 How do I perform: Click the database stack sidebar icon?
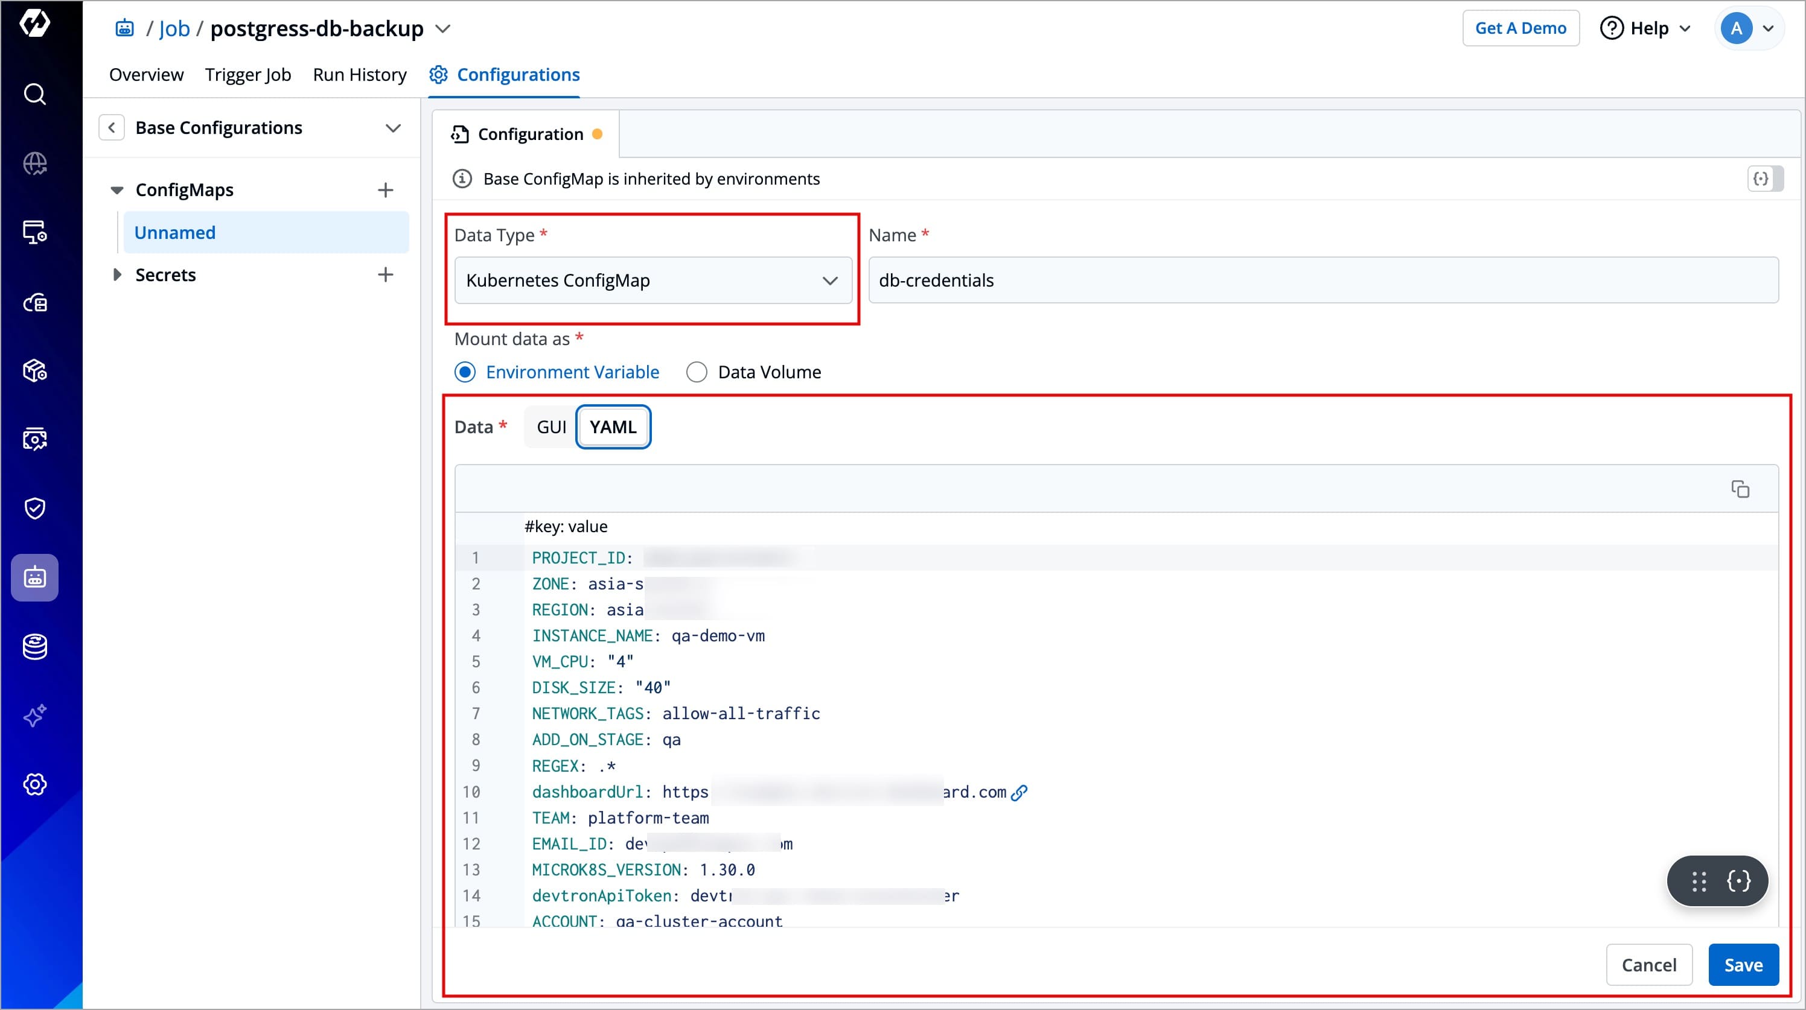[x=34, y=646]
